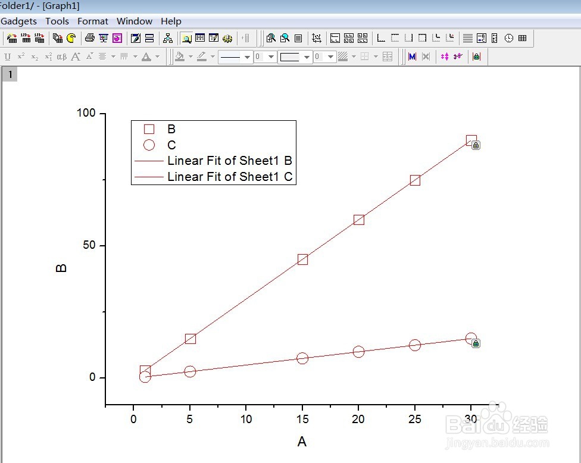The width and height of the screenshot is (581, 463).
Task: Open the line style combo box
Action: coord(235,57)
